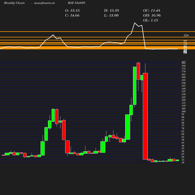Click the "Monthly Charts" title text
195x195 pixels.
tap(14, 3)
